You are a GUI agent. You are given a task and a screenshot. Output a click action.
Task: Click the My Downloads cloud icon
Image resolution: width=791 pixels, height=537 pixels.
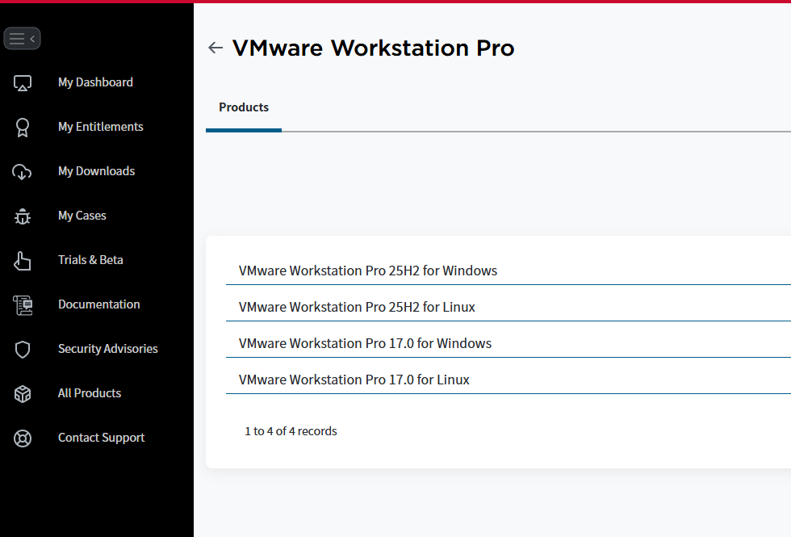coord(23,171)
